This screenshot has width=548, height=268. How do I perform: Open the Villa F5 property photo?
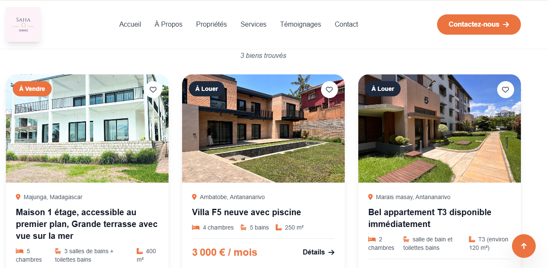click(x=263, y=129)
